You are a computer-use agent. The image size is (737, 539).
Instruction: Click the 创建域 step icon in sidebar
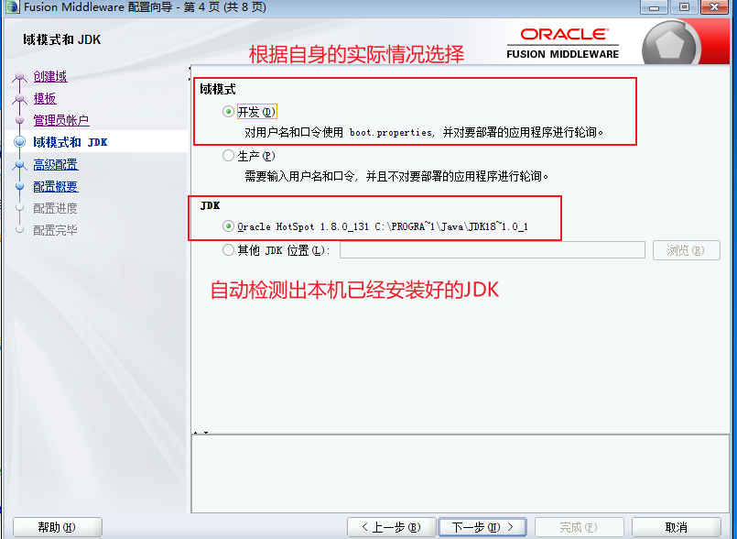point(20,76)
